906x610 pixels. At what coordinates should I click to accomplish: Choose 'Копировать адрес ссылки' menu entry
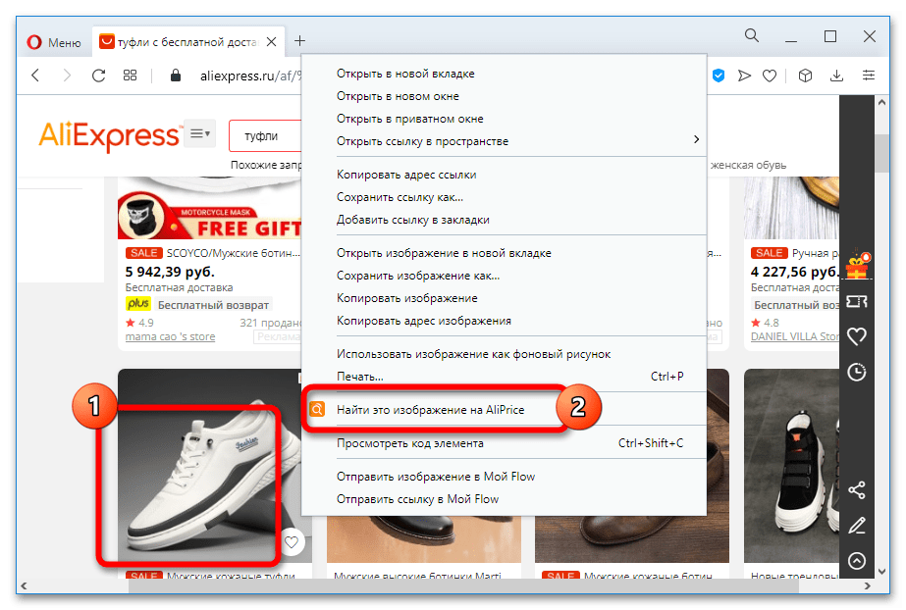(406, 175)
